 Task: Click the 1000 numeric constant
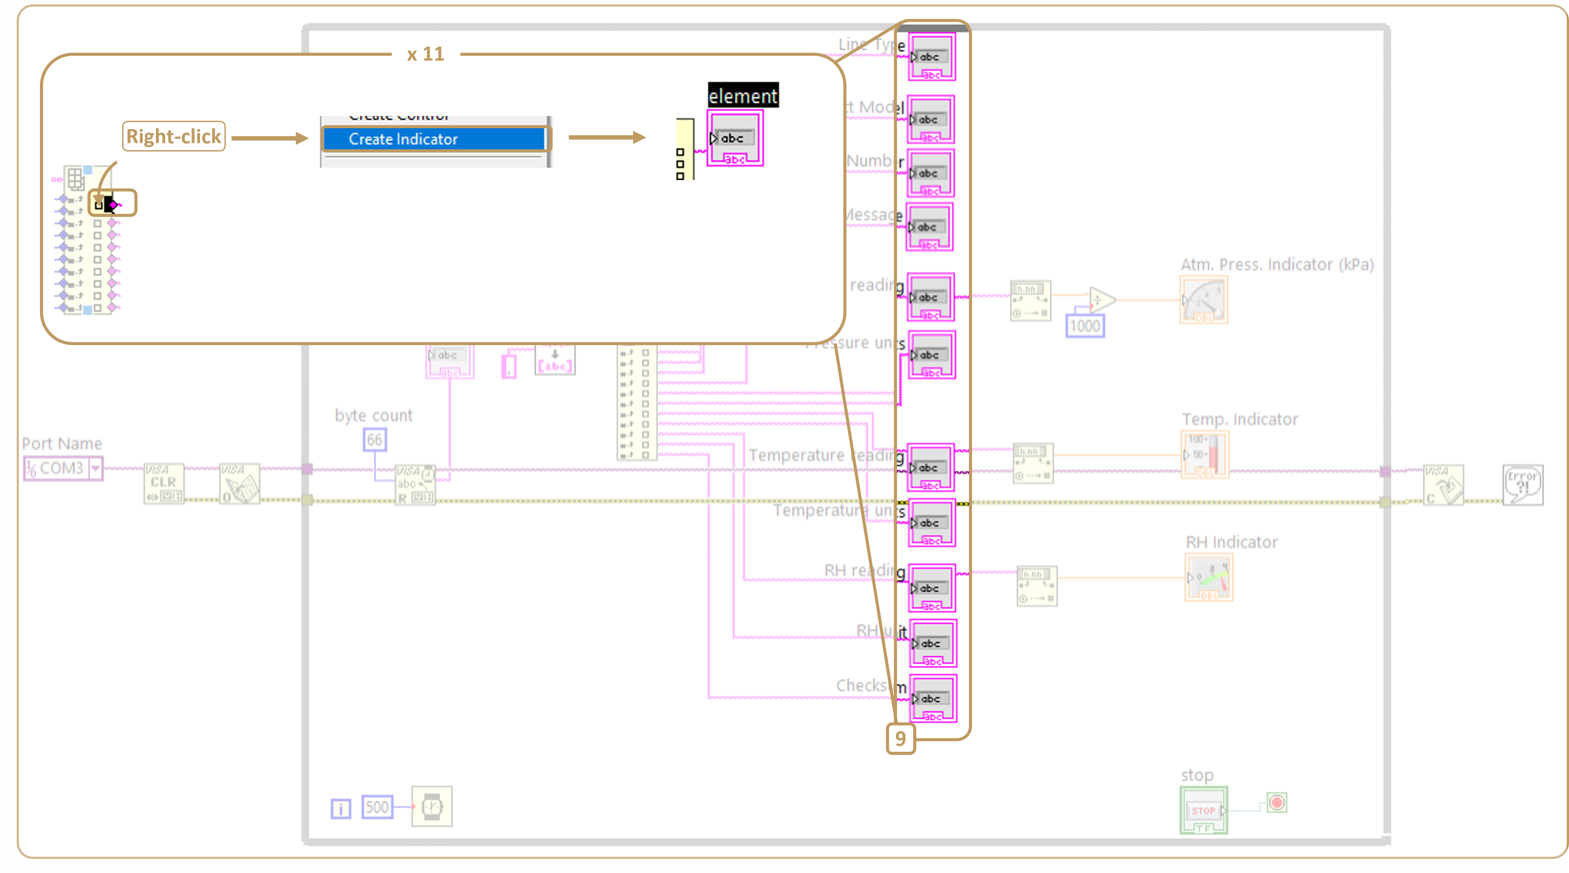coord(1085,326)
